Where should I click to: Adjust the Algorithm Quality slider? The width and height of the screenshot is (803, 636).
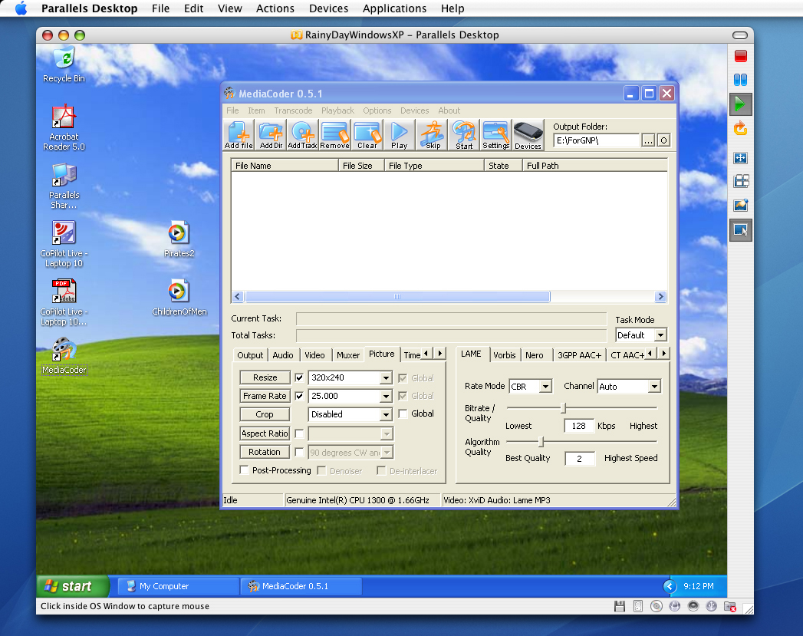[x=541, y=441]
